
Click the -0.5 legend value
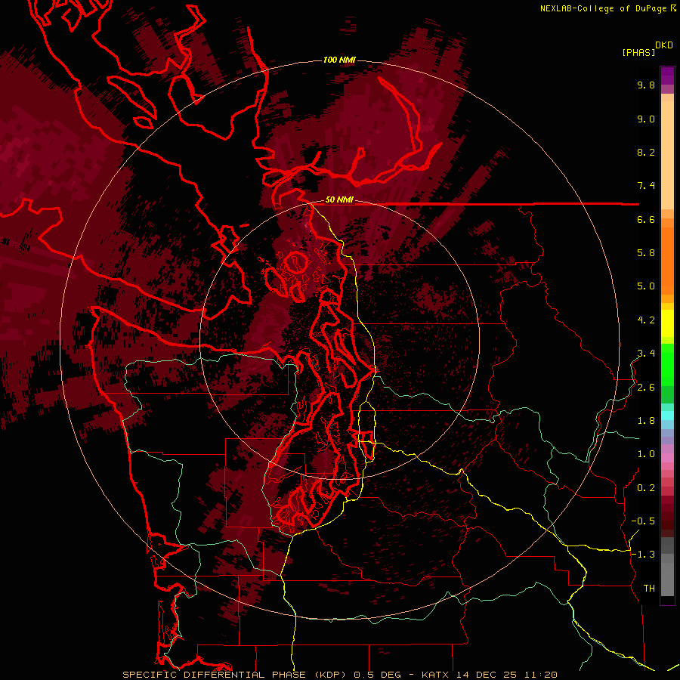643,521
